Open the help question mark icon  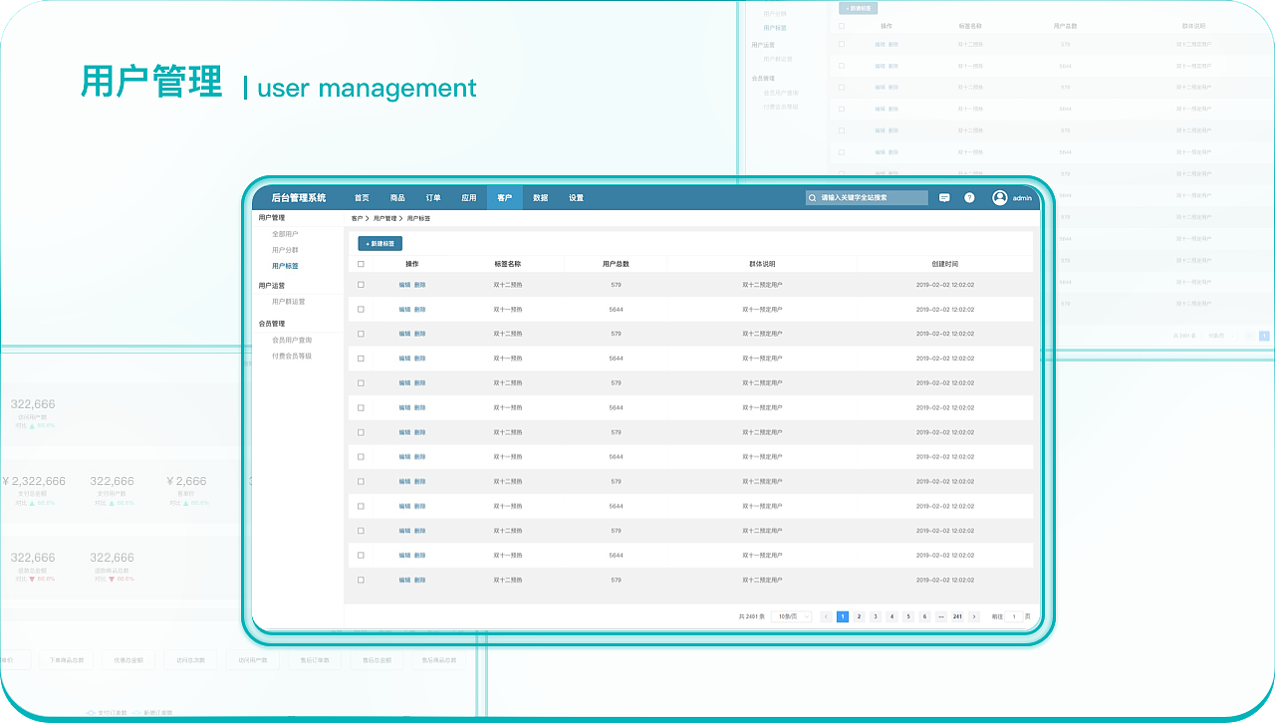pos(969,198)
